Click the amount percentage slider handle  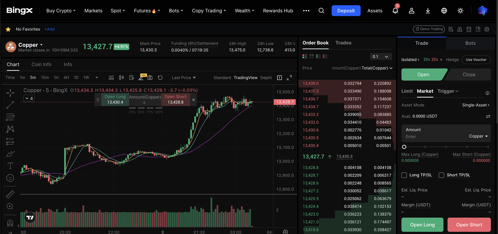point(404,147)
